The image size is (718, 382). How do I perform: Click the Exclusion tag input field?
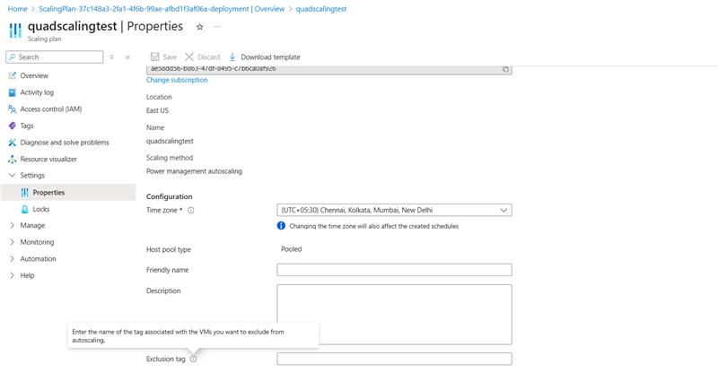coord(394,359)
